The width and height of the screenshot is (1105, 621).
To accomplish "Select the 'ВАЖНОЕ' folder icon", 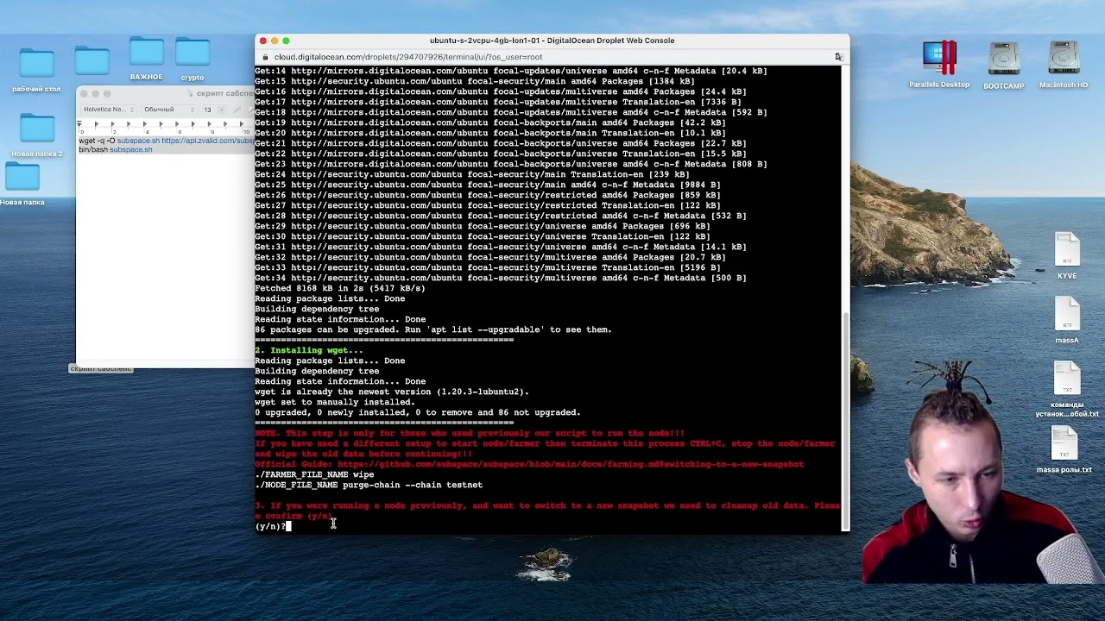I will 146,52.
